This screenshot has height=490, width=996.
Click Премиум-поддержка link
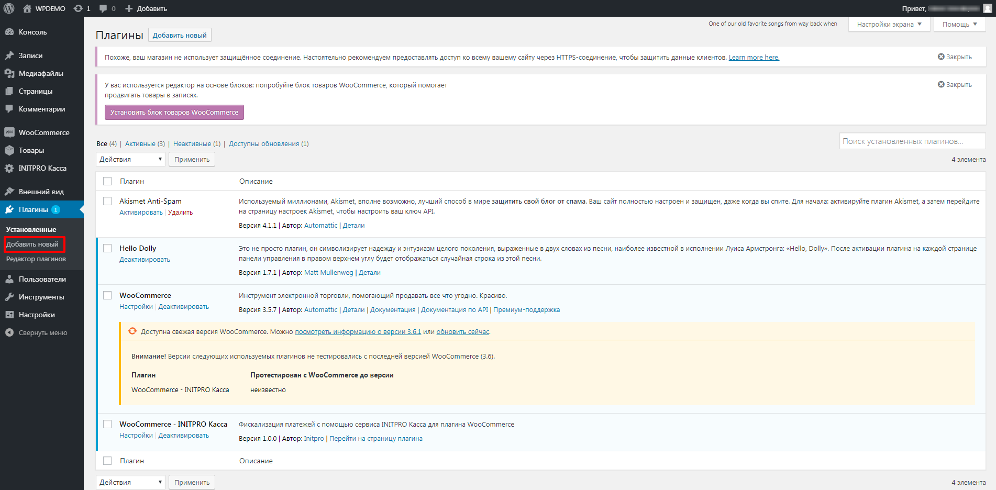click(x=526, y=310)
